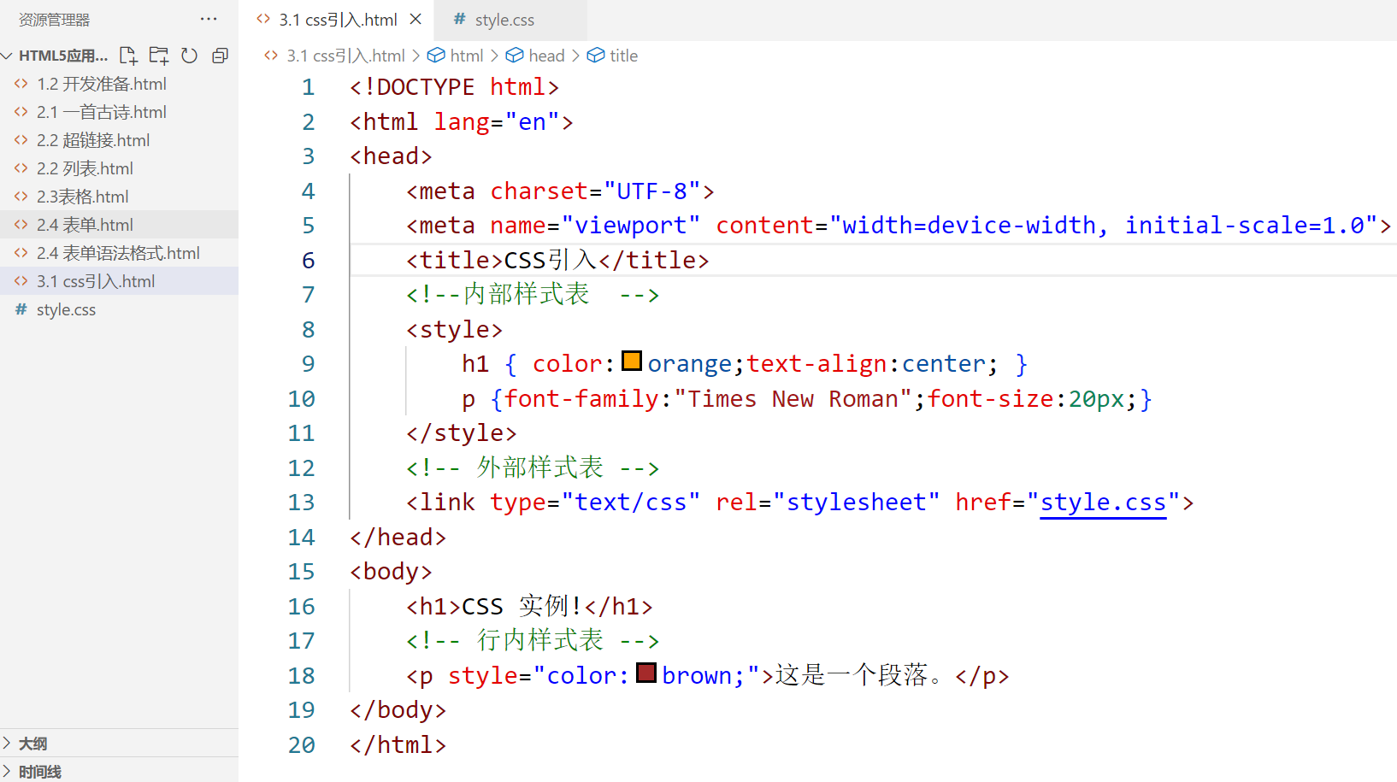Open the orange color picker swatch
The height and width of the screenshot is (782, 1397).
[x=632, y=361]
